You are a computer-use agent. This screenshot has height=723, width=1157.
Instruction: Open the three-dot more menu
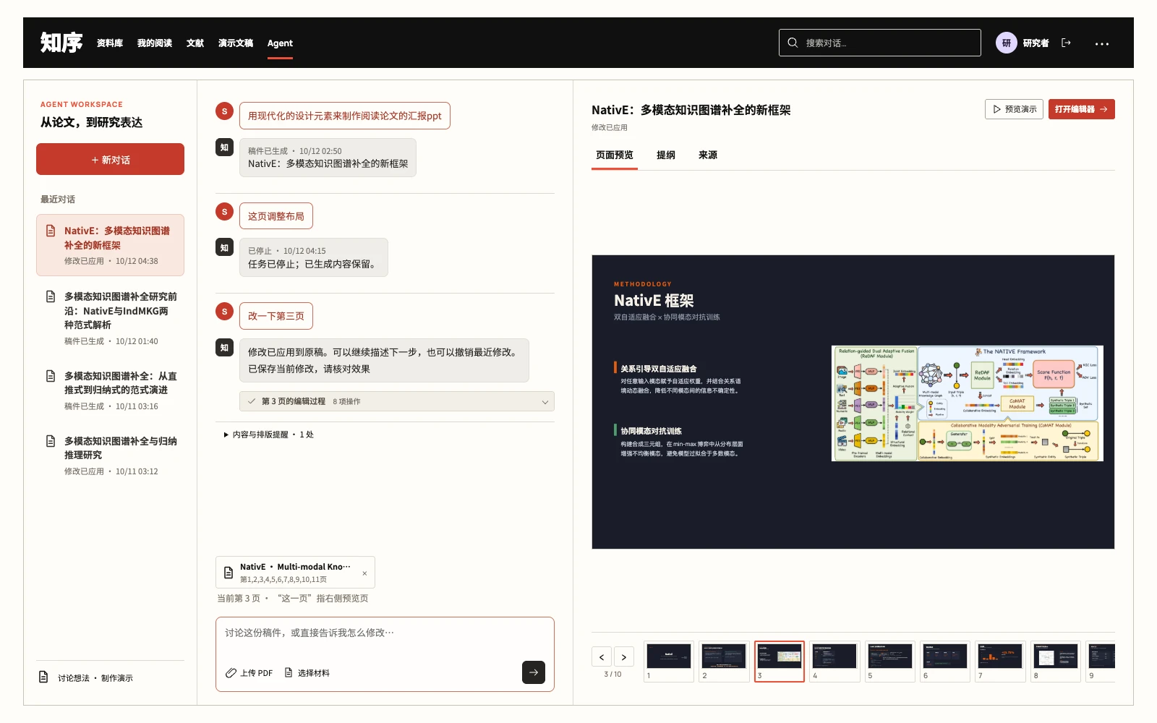click(x=1101, y=43)
